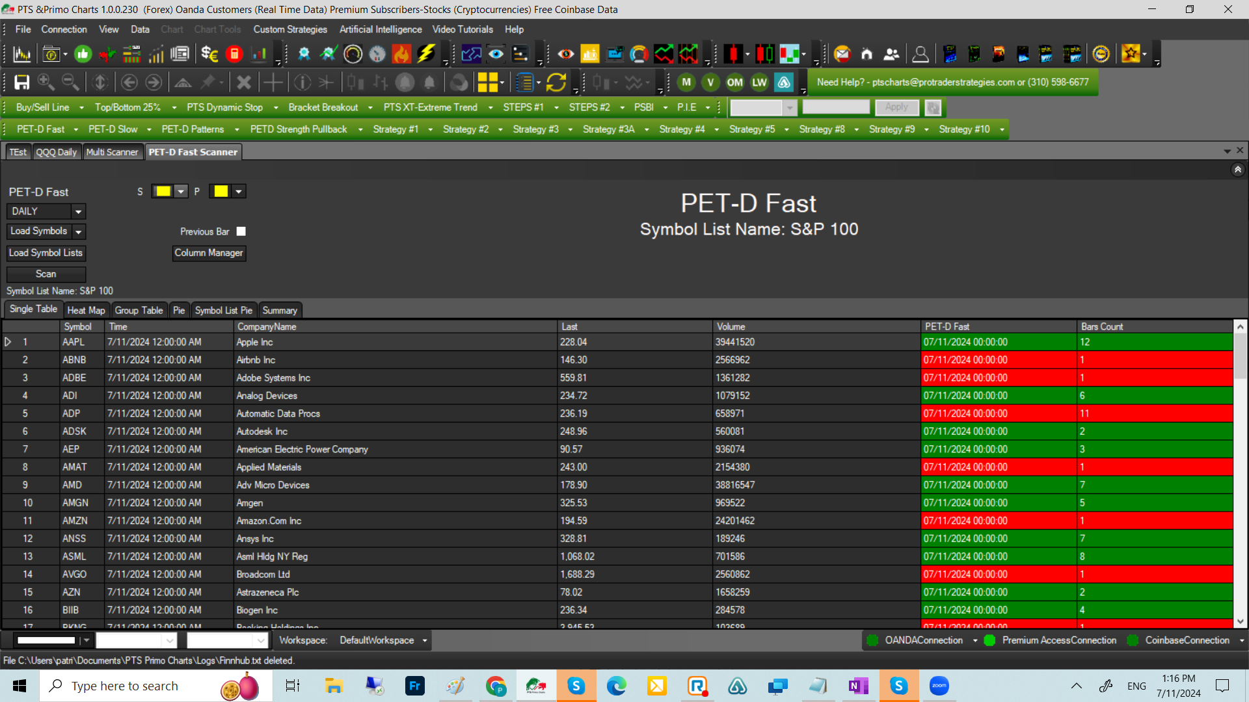Select the chart tools icon in toolbar
This screenshot has height=702, width=1249.
click(217, 29)
